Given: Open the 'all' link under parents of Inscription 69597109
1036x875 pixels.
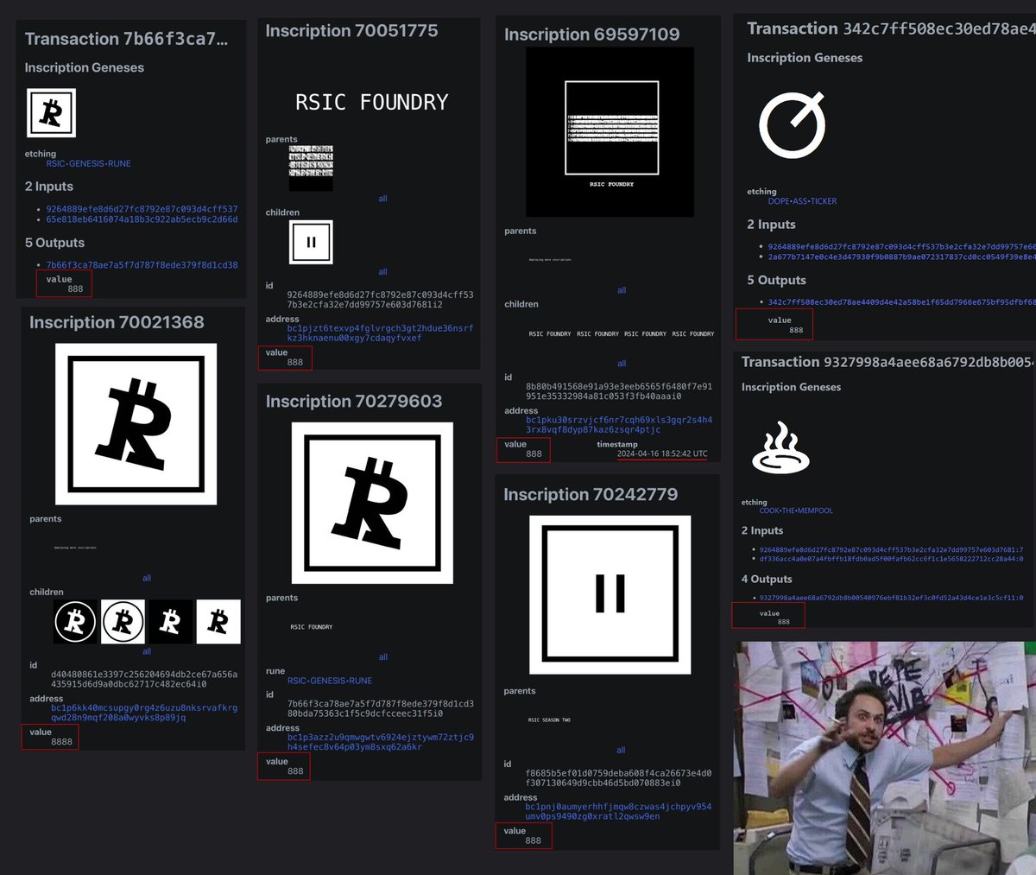Looking at the screenshot, I should click(622, 290).
